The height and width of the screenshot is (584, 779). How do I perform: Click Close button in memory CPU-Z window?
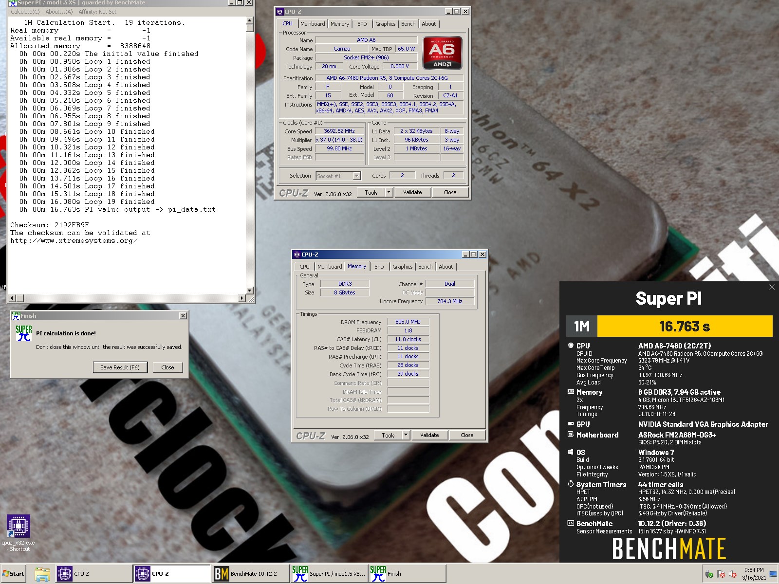(467, 435)
